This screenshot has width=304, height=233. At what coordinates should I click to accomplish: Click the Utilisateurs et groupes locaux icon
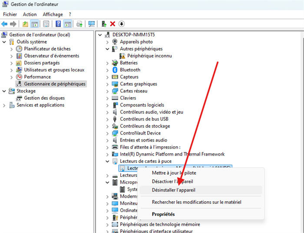pyautogui.click(x=19, y=70)
